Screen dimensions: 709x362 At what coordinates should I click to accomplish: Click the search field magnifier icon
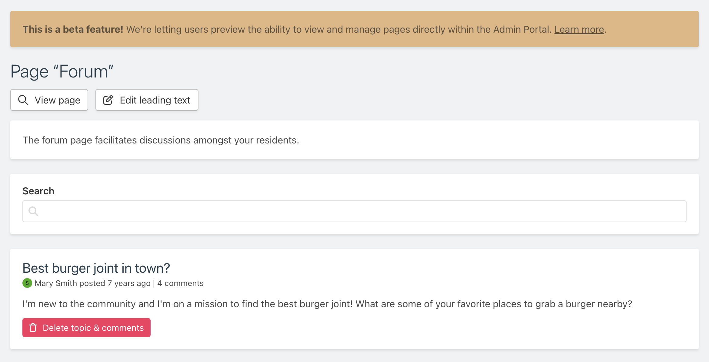click(33, 211)
